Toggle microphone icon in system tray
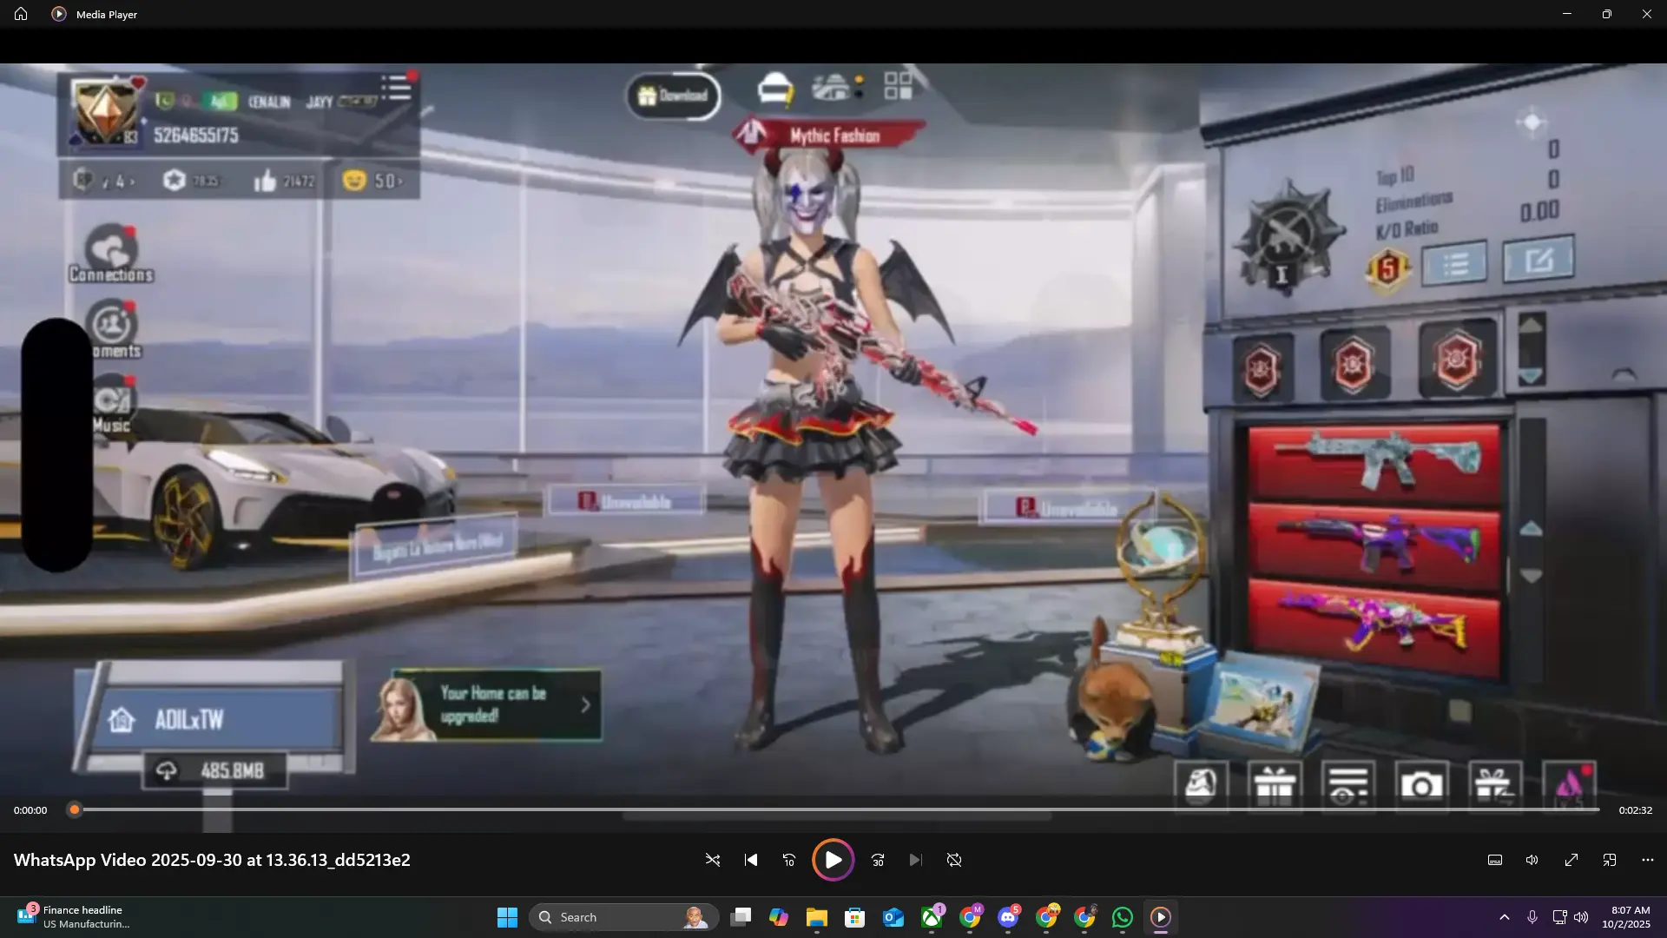The image size is (1667, 938). 1532,917
